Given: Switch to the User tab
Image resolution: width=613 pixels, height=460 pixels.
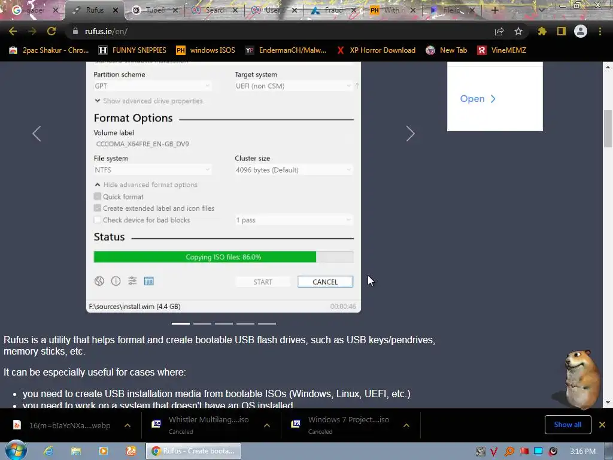Looking at the screenshot, I should click(274, 10).
